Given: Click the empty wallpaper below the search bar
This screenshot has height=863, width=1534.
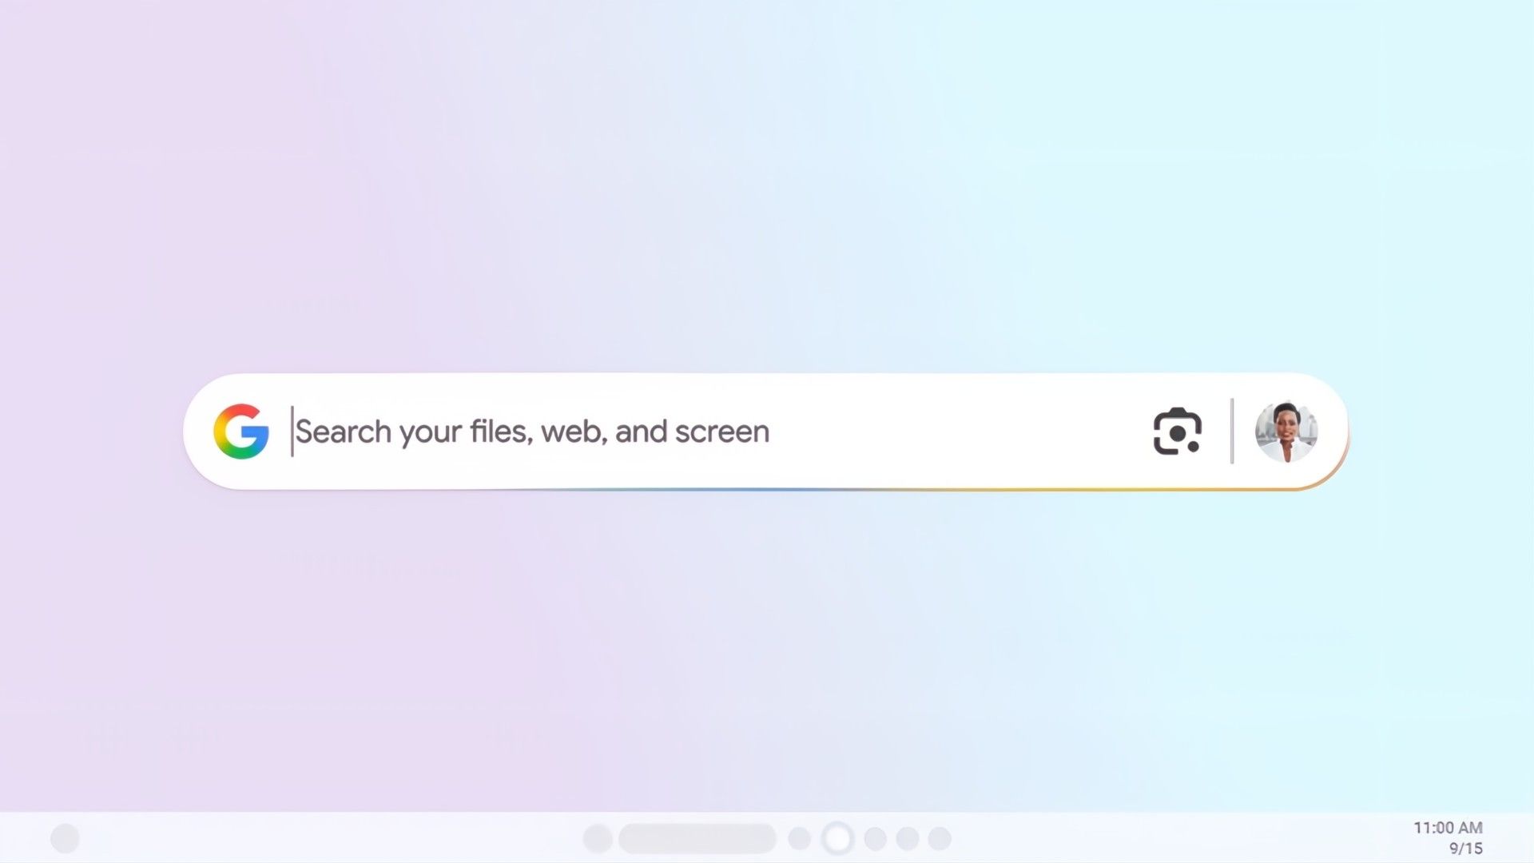Looking at the screenshot, I should [x=767, y=647].
